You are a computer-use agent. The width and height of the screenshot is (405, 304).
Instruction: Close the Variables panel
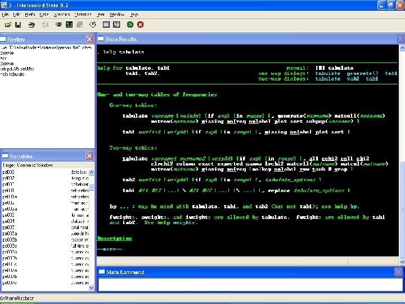point(89,156)
